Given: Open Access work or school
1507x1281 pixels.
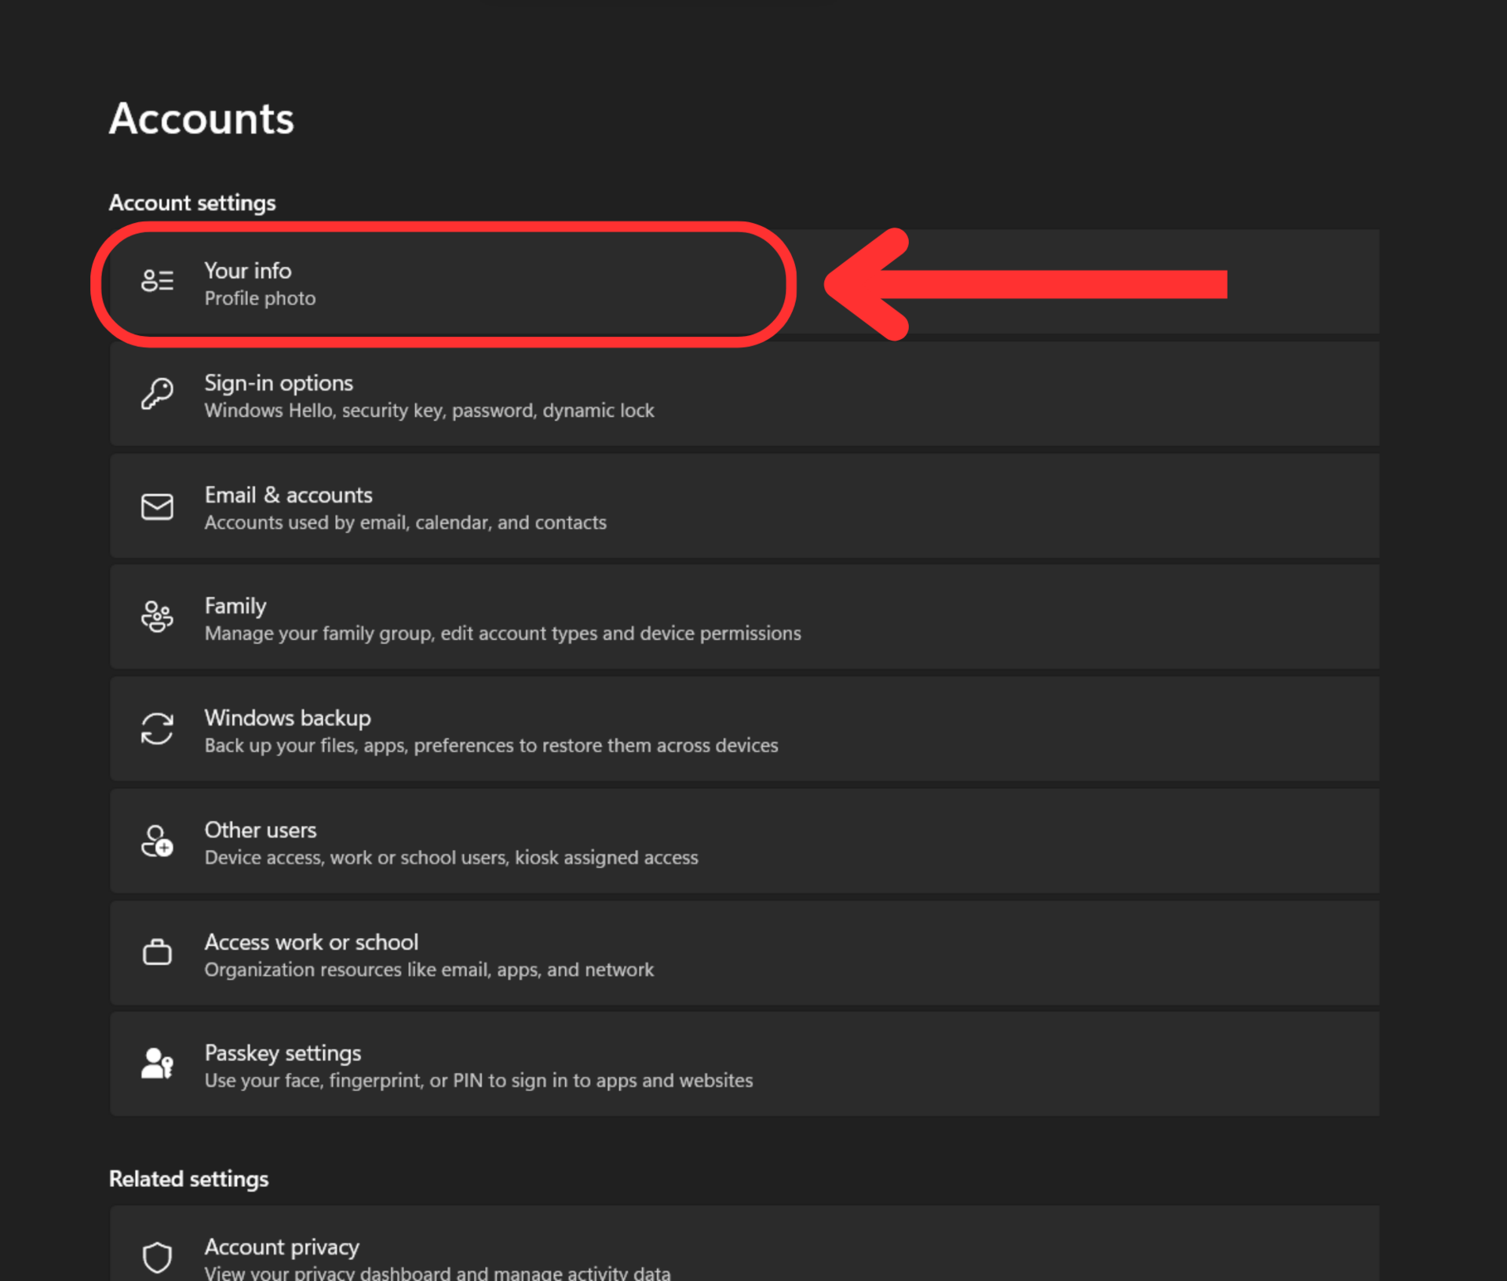Looking at the screenshot, I should [311, 942].
